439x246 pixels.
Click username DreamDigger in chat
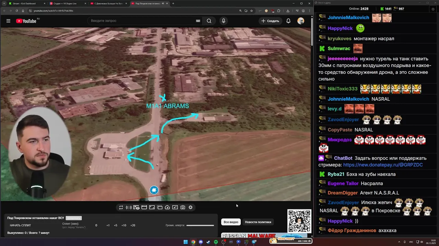coord(343,193)
